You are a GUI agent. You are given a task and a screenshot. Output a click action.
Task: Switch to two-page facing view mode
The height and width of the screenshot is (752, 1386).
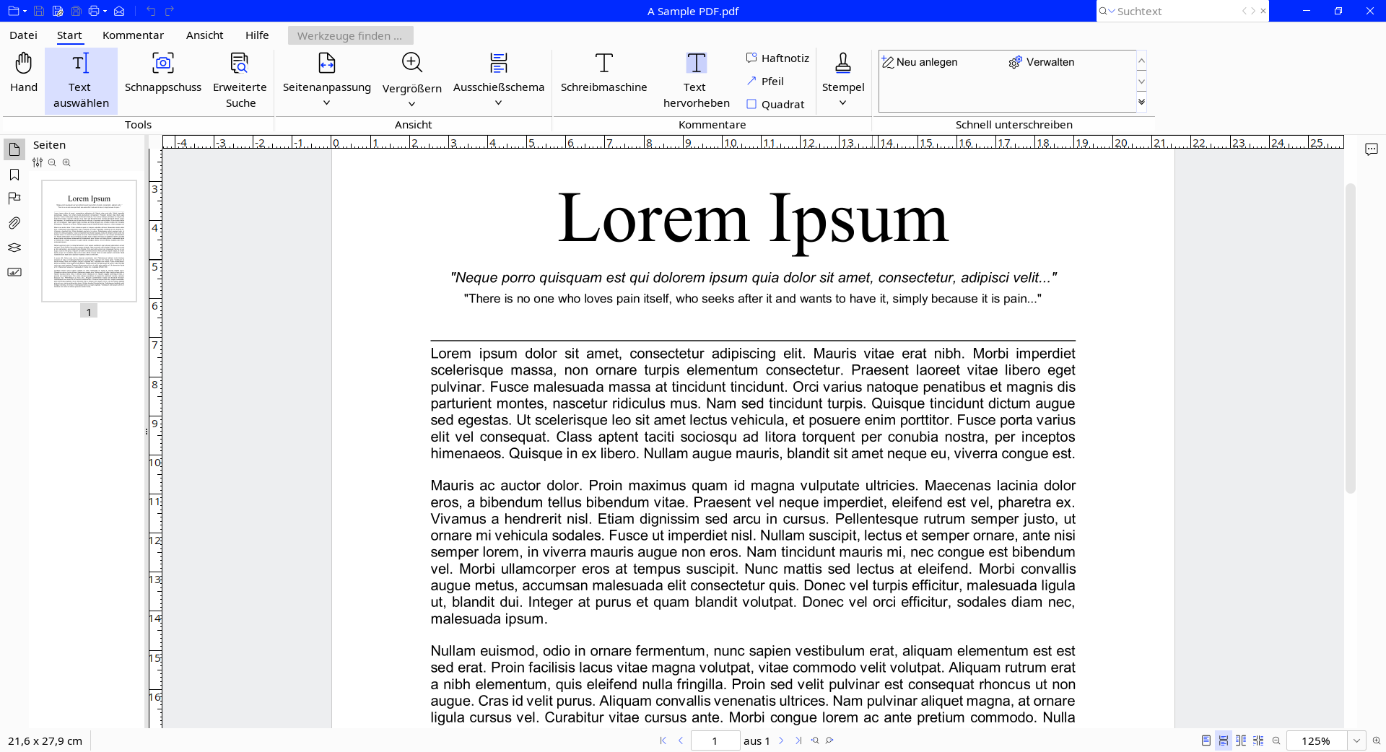click(x=1241, y=740)
